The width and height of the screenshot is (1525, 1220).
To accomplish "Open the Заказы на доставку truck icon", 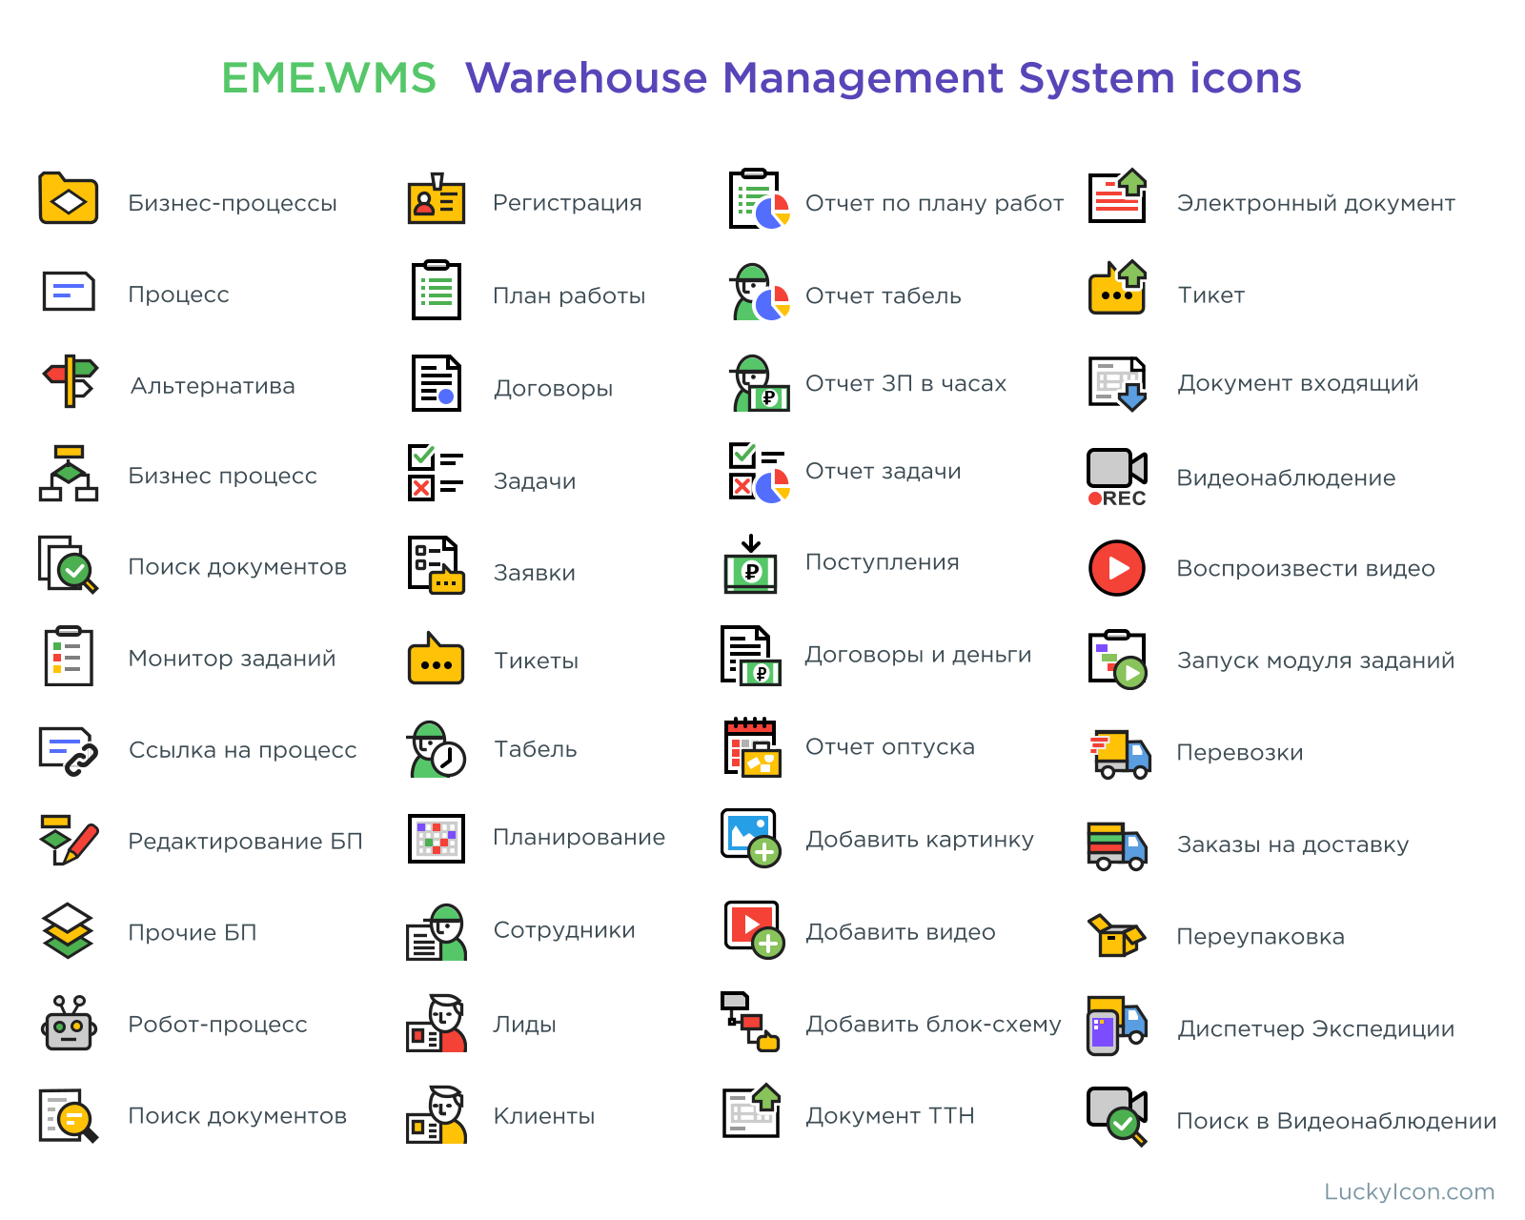I will coord(1117,846).
